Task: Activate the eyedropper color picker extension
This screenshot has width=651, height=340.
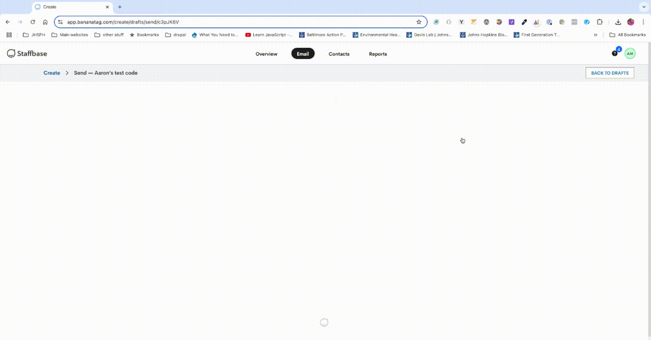Action: [524, 22]
